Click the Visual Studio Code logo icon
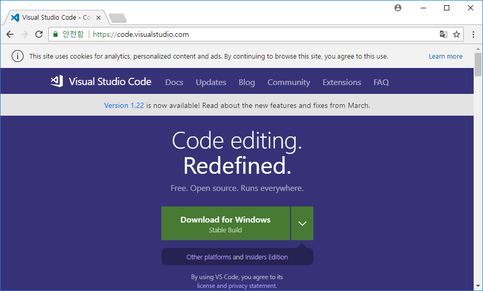The width and height of the screenshot is (483, 291). tap(57, 81)
